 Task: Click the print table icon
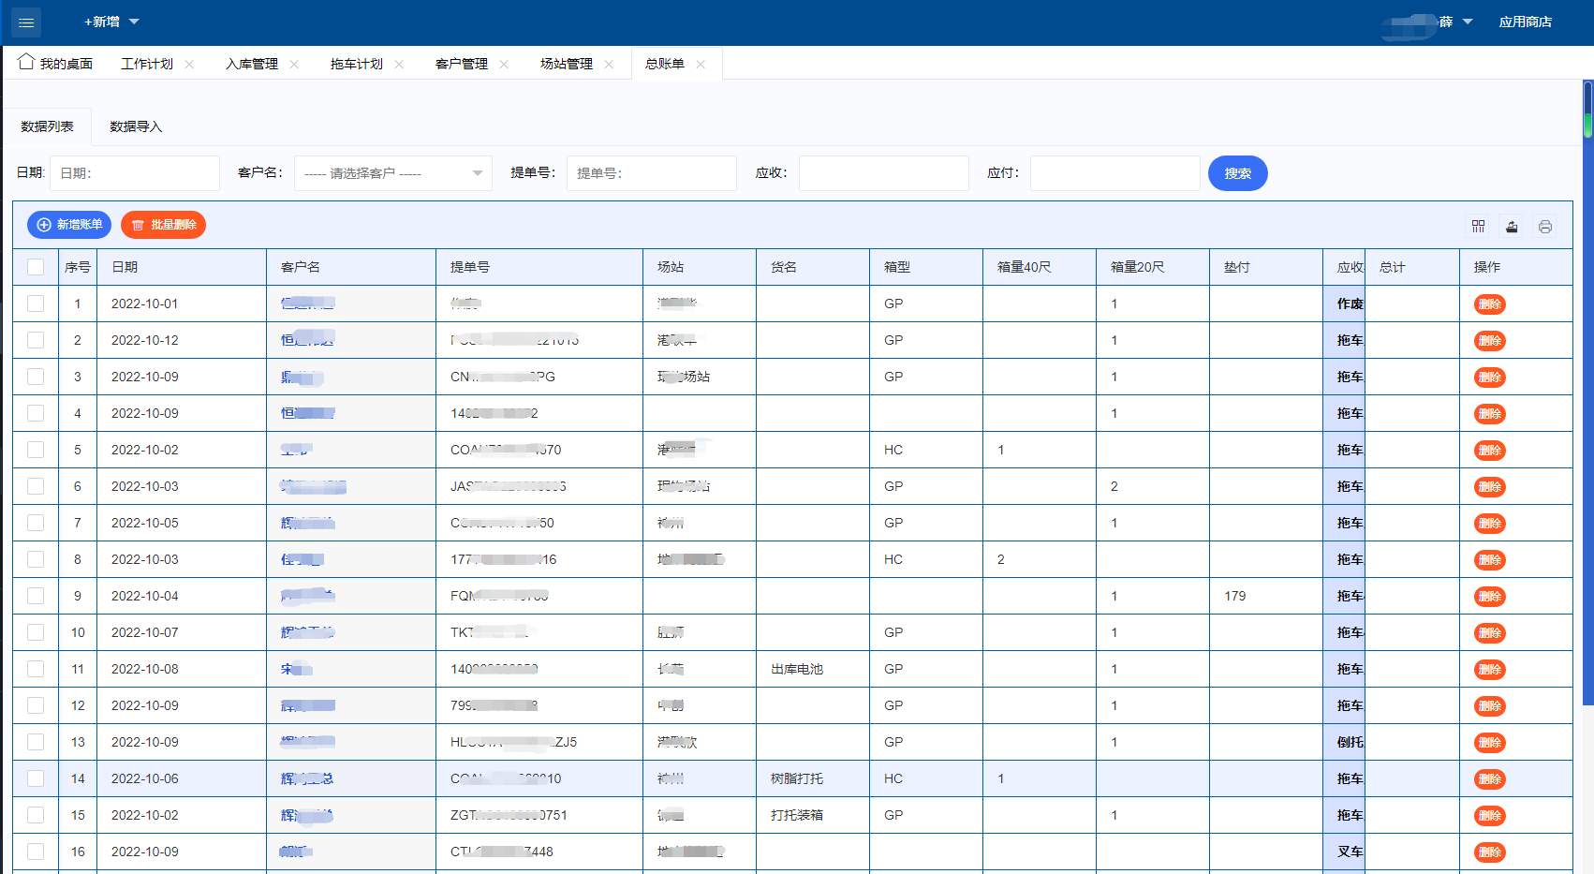click(1545, 227)
